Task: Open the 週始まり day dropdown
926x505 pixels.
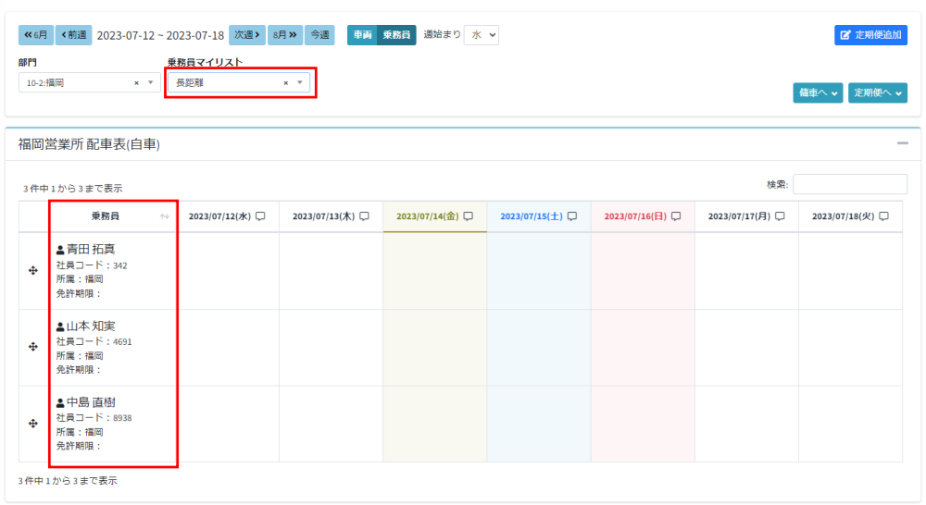Action: (482, 35)
